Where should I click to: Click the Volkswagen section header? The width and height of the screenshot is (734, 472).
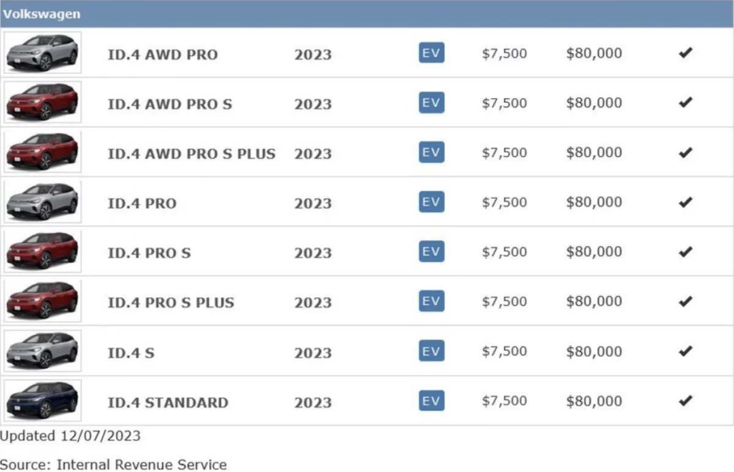click(x=42, y=13)
